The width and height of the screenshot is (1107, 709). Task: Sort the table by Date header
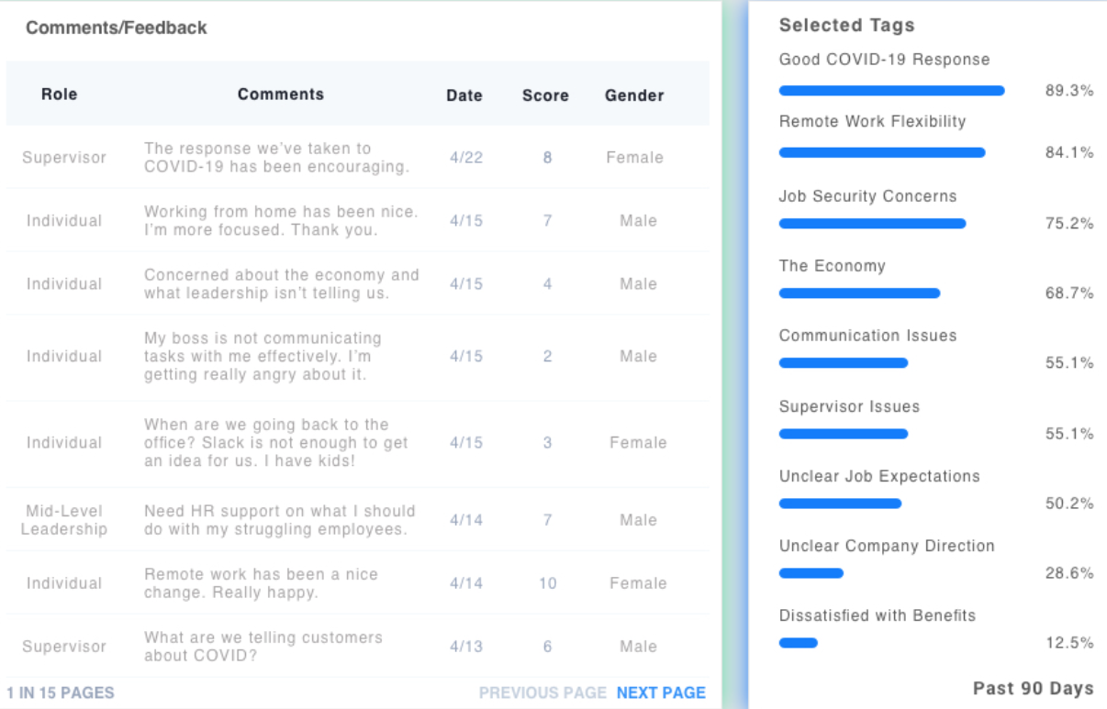[x=464, y=95]
